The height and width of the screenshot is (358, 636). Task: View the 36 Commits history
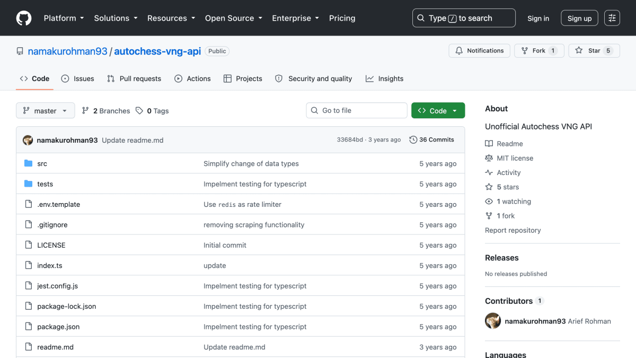432,140
